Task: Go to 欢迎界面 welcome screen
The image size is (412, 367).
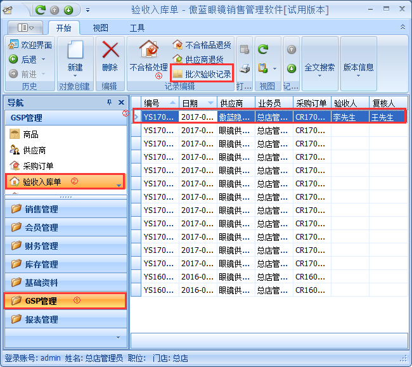Action: pyautogui.click(x=30, y=45)
